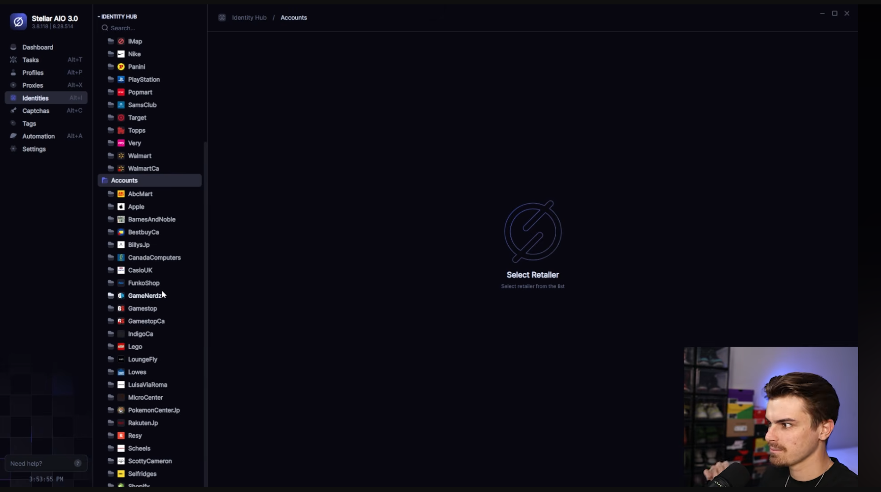Open the Proxies section
The height and width of the screenshot is (492, 881).
pos(46,85)
